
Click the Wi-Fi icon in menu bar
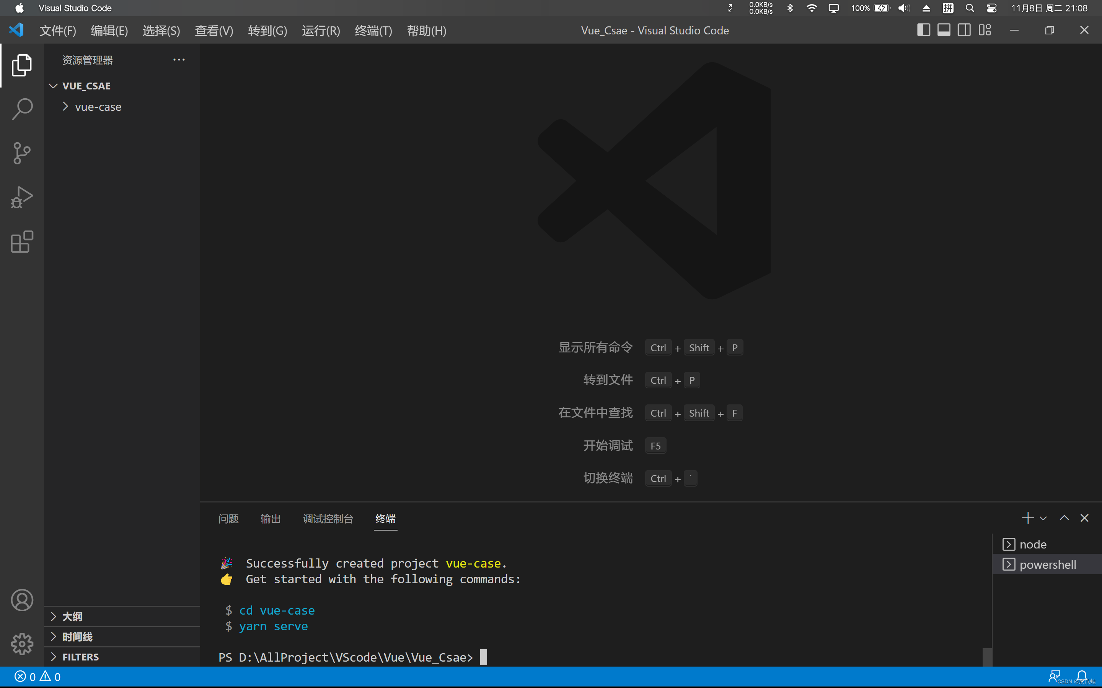tap(812, 8)
